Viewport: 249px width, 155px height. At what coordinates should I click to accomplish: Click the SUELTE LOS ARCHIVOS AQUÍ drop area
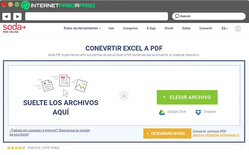pos(61,107)
